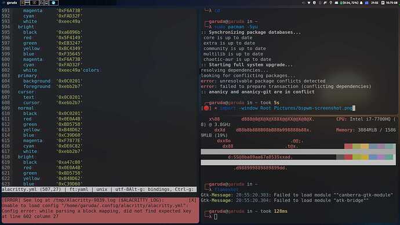Click the muted volume icon in tray
Screen dimensions: 400x225
coord(304,3)
